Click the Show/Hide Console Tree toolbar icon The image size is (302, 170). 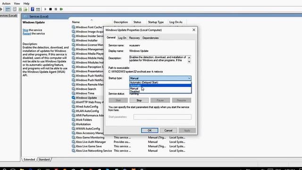click(8, 9)
